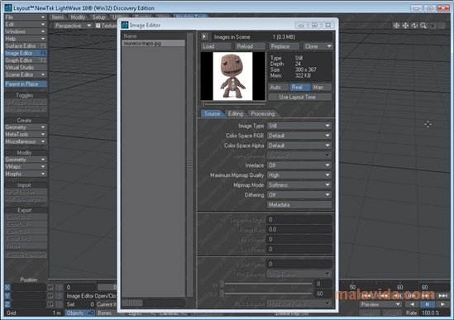Image resolution: width=454 pixels, height=320 pixels.
Task: Click the Load button in Image Editor
Action: coord(216,46)
